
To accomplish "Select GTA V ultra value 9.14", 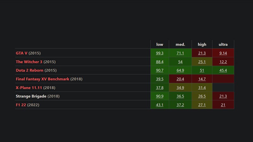I will point(223,53).
